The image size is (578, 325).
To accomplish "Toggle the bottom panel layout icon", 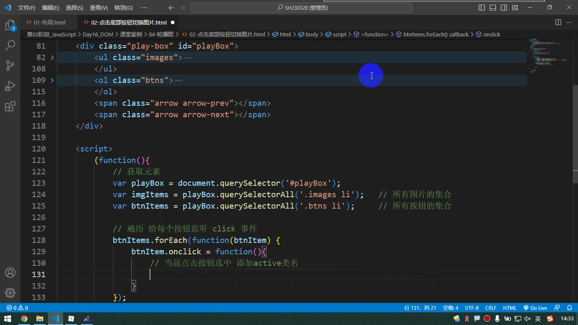I will point(493,8).
